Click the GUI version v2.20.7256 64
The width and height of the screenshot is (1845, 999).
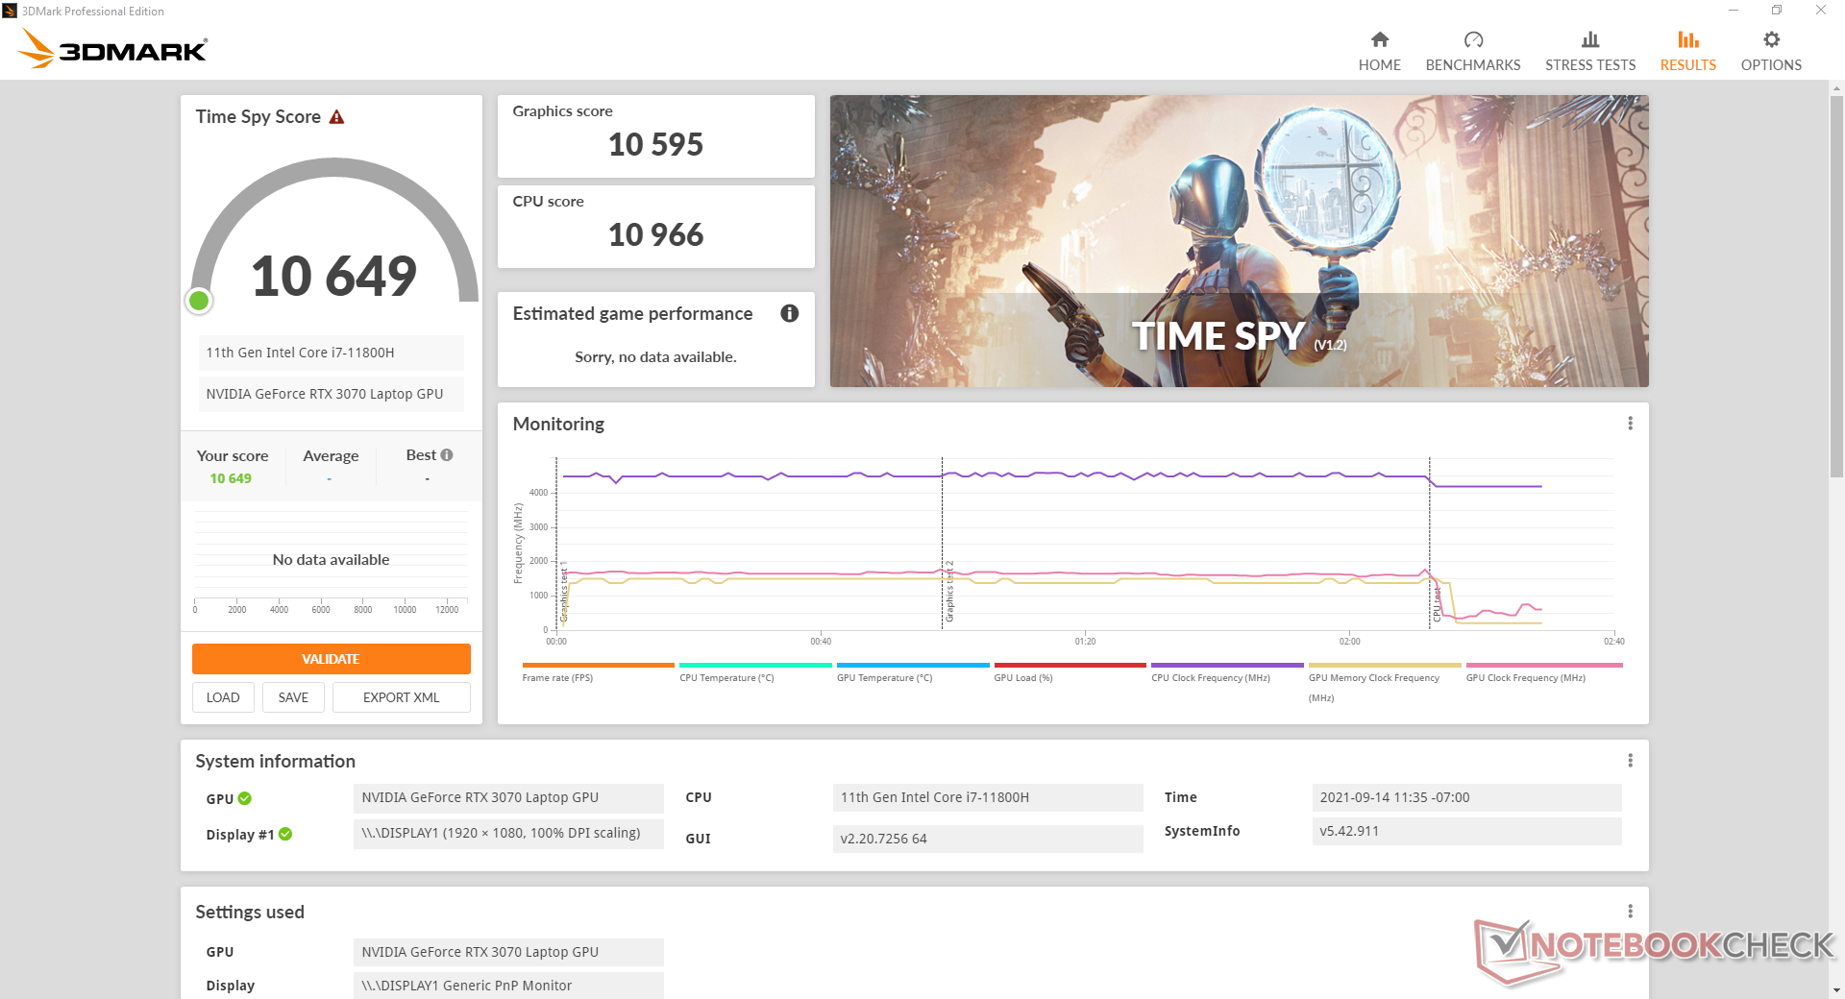click(x=988, y=839)
